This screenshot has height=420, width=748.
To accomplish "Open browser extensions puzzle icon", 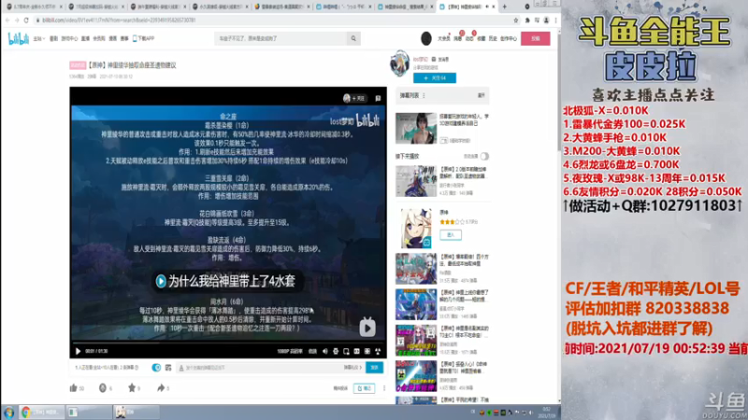I will (527, 20).
